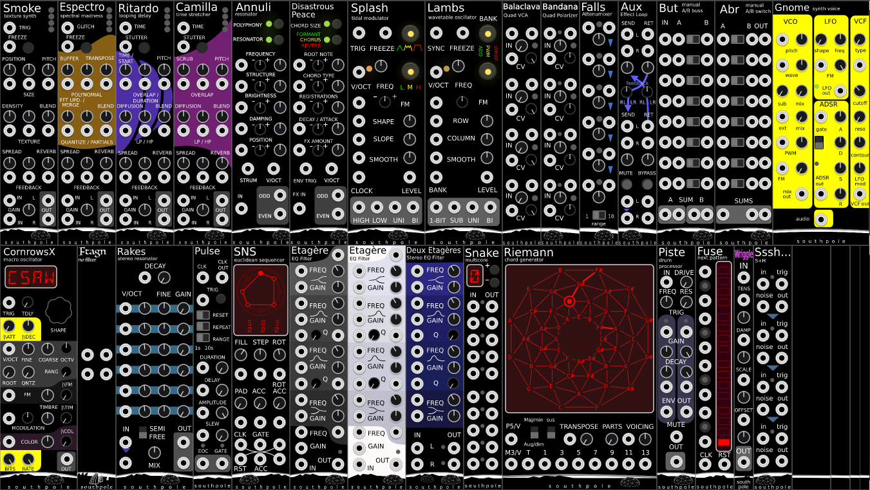Click CornrowsX OUT jack
Screen dimensions: 870x490
pos(66,459)
